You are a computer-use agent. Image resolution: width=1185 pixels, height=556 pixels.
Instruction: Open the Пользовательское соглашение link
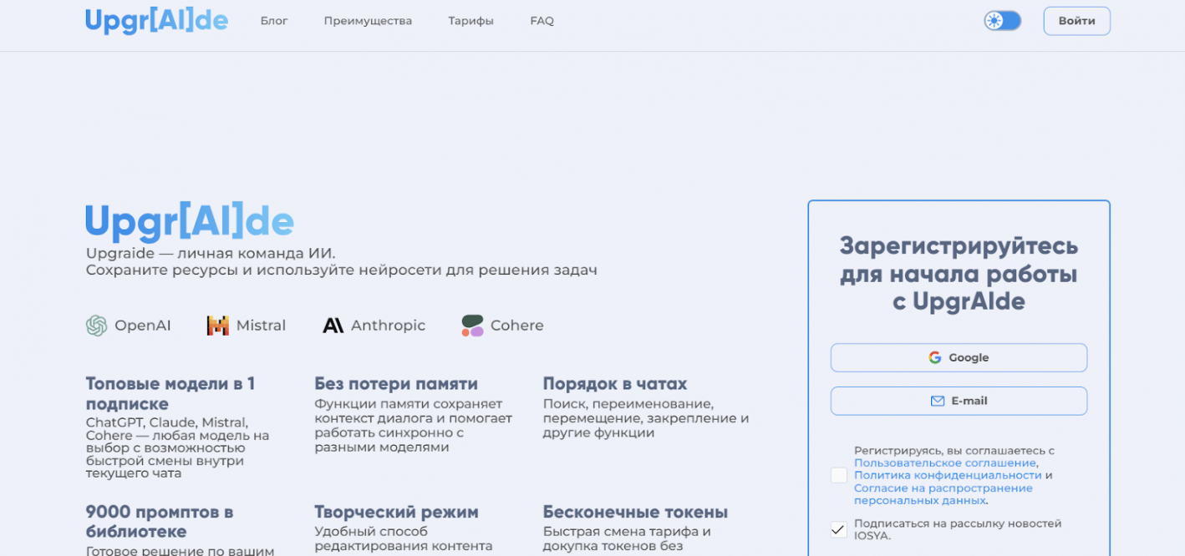(x=945, y=463)
